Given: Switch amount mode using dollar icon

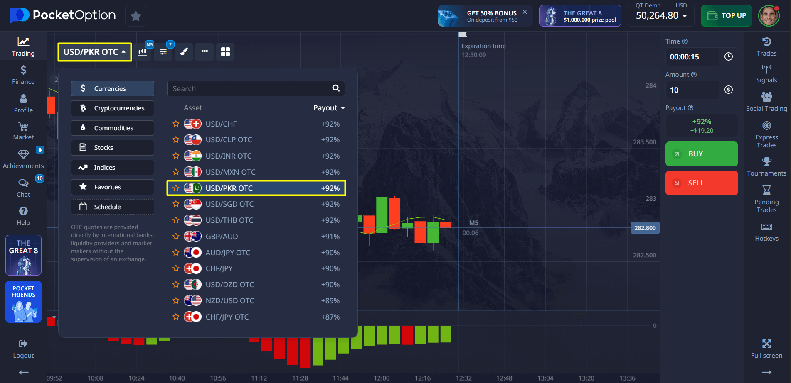Looking at the screenshot, I should tap(728, 90).
